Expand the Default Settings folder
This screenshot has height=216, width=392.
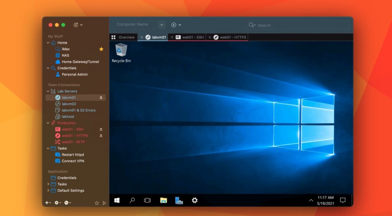[48, 190]
